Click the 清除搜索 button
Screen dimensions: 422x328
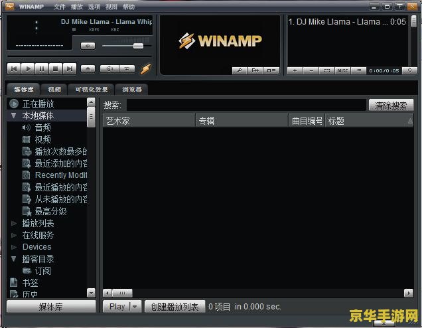pyautogui.click(x=391, y=106)
